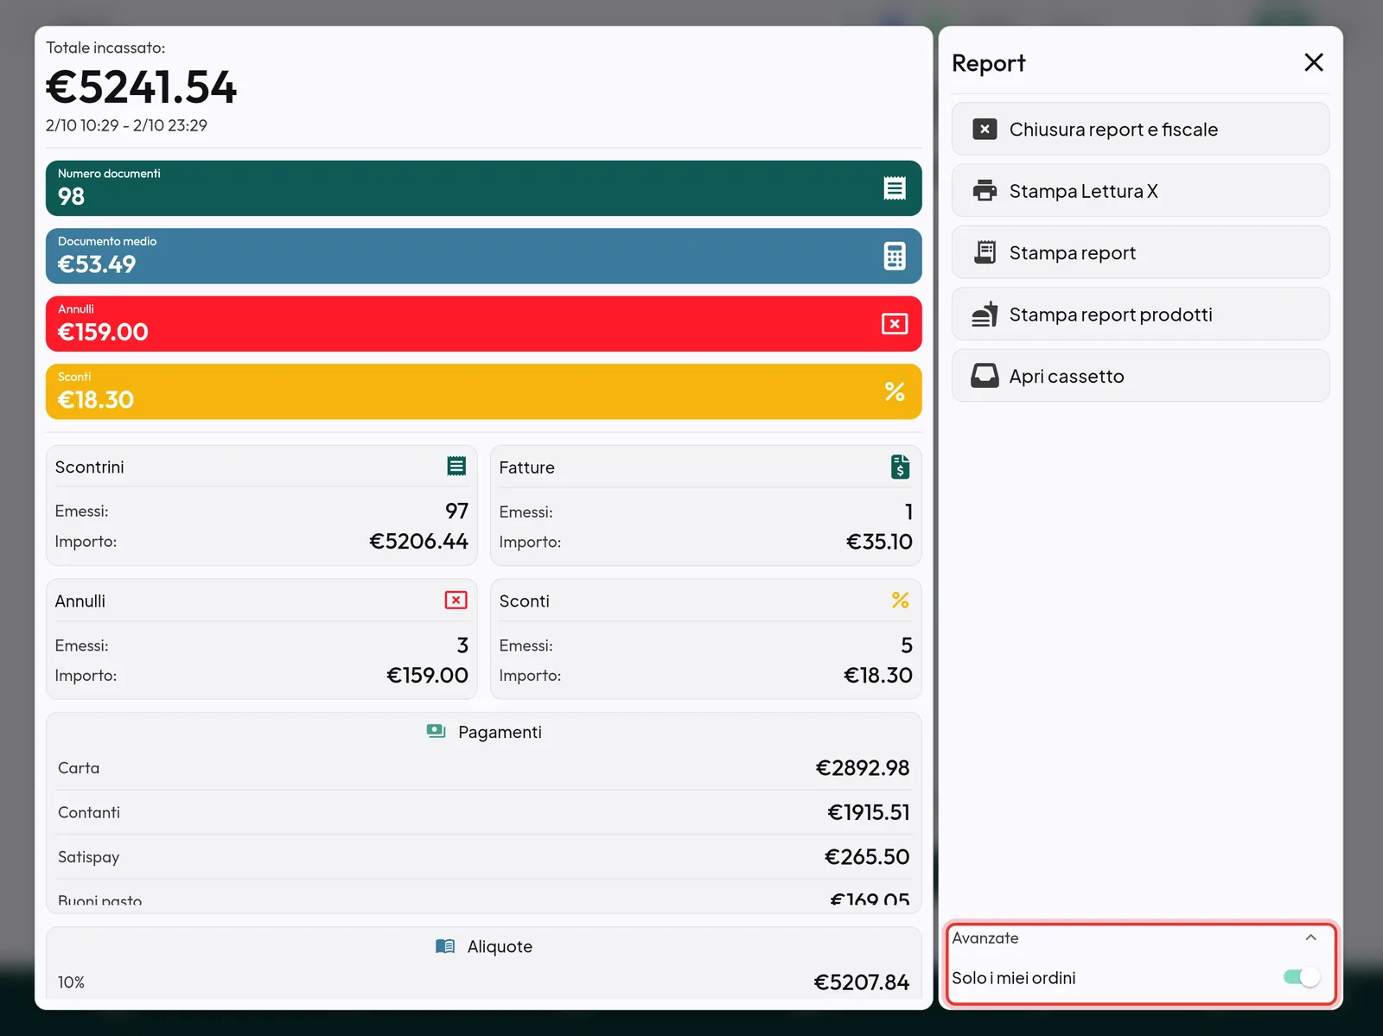
Task: Choose Stampa Lettura X option
Action: pyautogui.click(x=1140, y=191)
